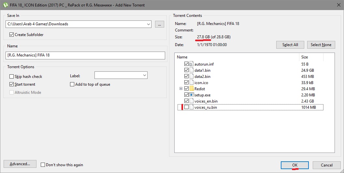Check the voices_ru.bin checkbox
Image resolution: width=344 pixels, height=173 pixels.
186,107
